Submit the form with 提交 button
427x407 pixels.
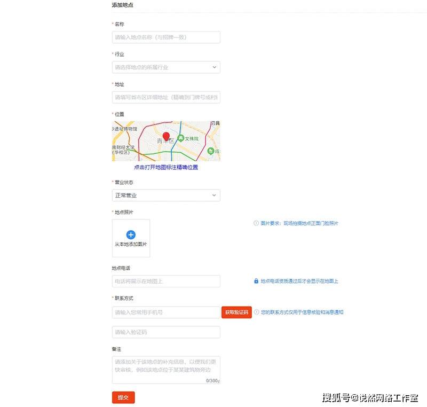click(123, 397)
